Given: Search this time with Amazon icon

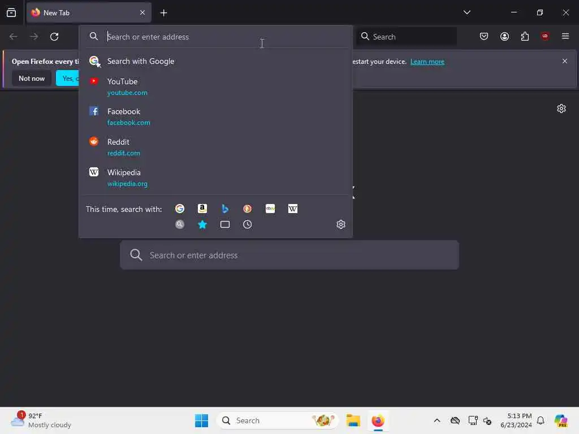Looking at the screenshot, I should pos(202,209).
